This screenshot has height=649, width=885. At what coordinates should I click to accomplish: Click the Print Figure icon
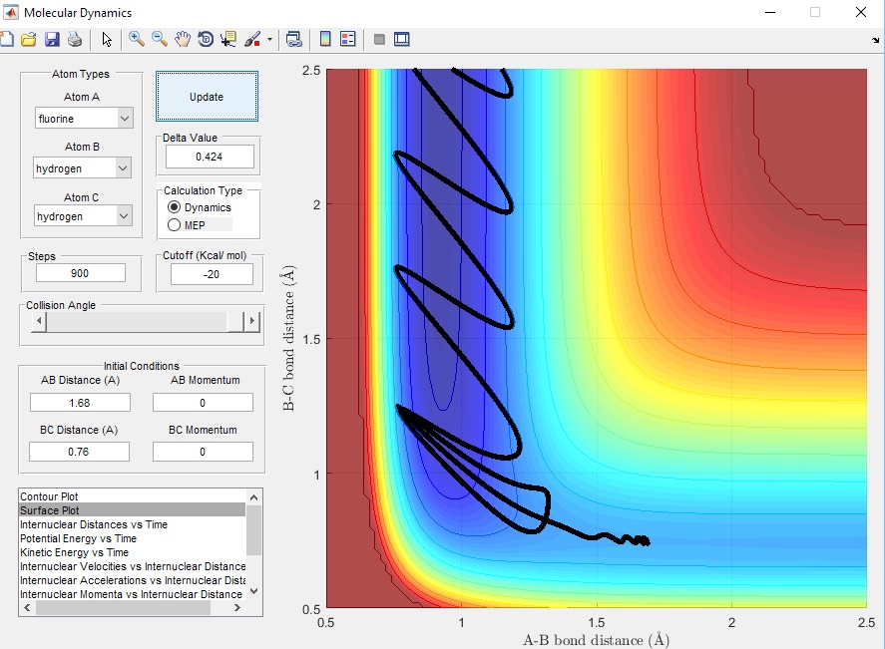pyautogui.click(x=74, y=40)
